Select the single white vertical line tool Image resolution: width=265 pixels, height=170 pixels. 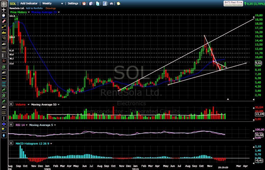click(x=4, y=118)
